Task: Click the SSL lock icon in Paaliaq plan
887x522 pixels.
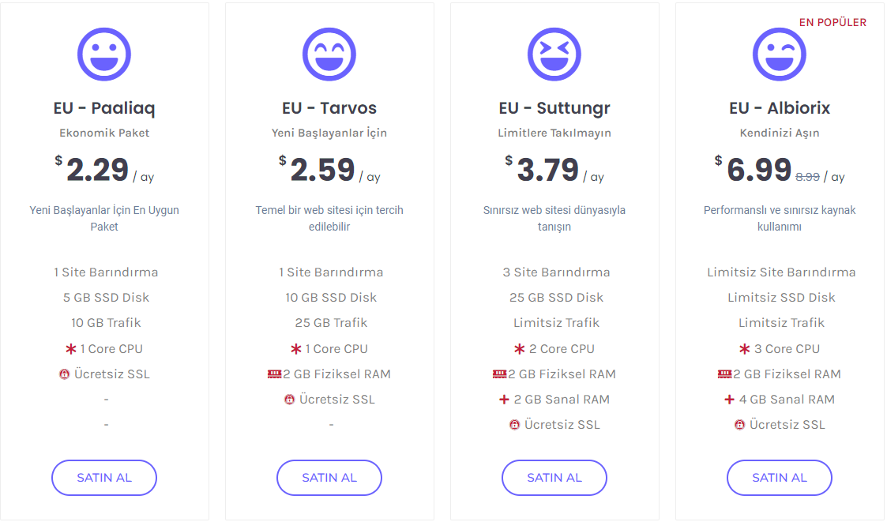Action: 65,374
